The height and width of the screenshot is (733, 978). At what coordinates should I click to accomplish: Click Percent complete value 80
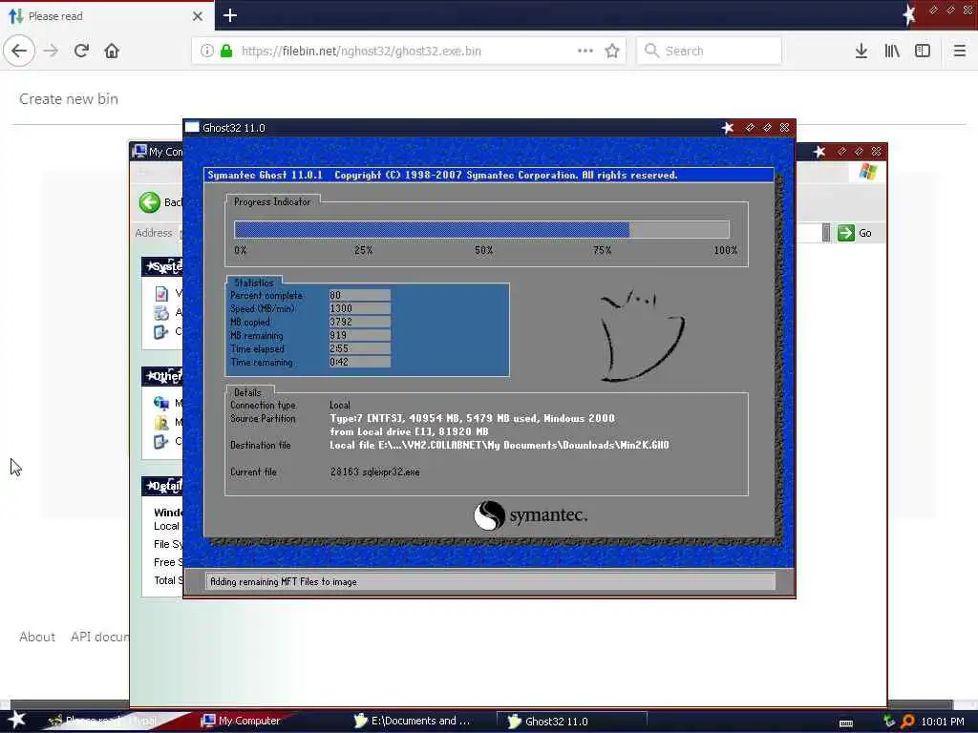pyautogui.click(x=359, y=295)
